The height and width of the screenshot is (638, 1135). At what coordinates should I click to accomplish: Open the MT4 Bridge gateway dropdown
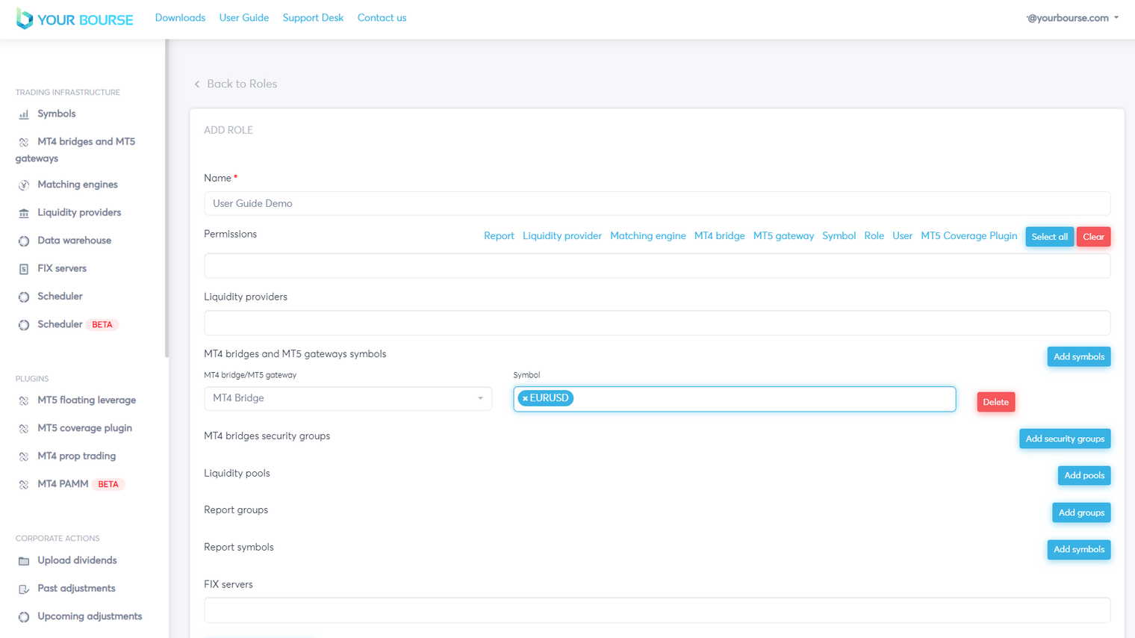[348, 398]
